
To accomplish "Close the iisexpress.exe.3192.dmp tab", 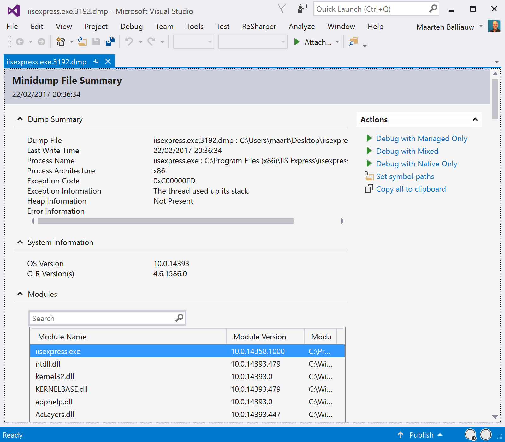I will tap(108, 61).
